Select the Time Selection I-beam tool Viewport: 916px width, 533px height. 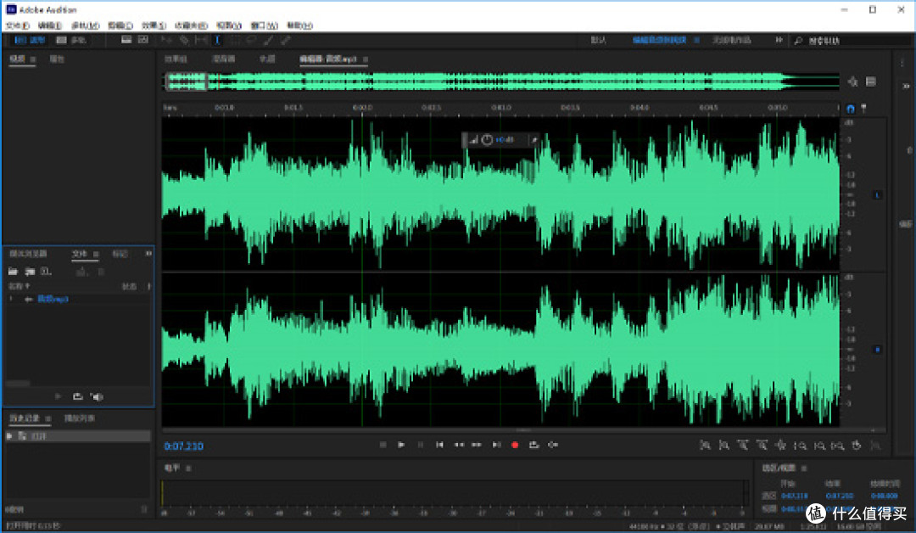(x=217, y=41)
